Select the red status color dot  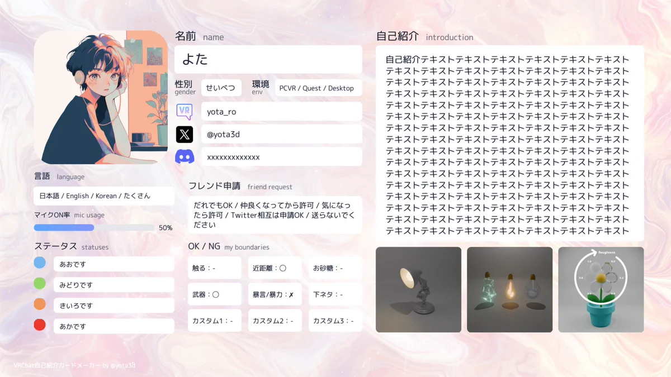40,324
